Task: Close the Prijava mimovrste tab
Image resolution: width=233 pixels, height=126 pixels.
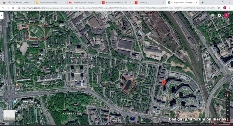Action: coord(65,3)
